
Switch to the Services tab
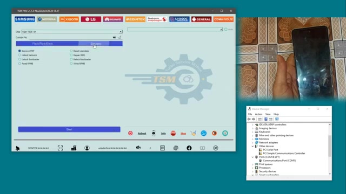[x=96, y=44]
